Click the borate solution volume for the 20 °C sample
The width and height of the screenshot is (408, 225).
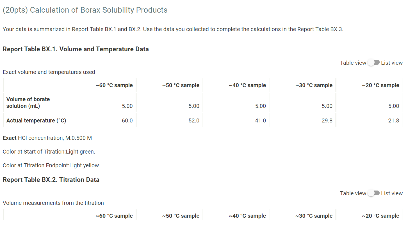(395, 106)
